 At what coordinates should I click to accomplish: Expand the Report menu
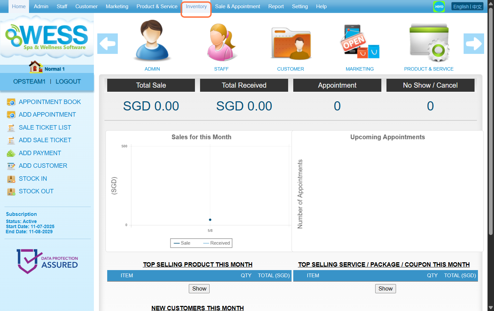click(276, 6)
